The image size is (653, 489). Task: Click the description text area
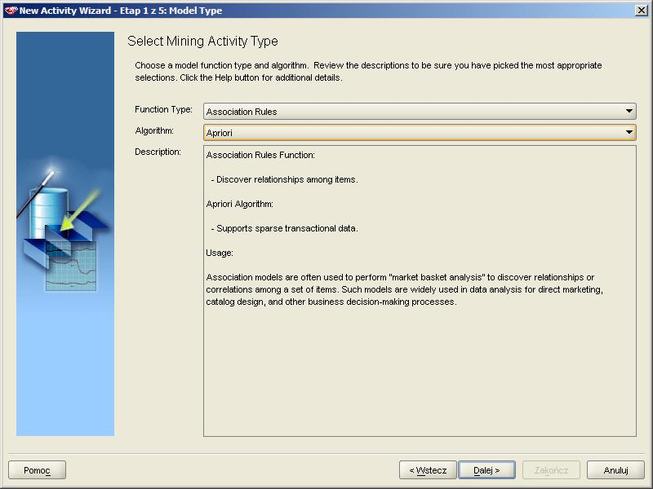tap(420, 291)
